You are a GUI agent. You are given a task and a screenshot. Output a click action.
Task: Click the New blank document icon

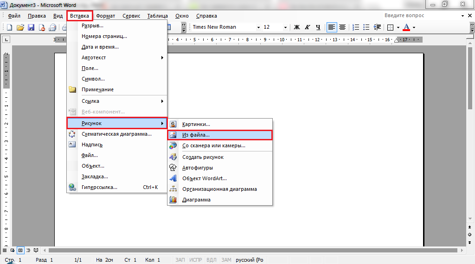(x=9, y=27)
